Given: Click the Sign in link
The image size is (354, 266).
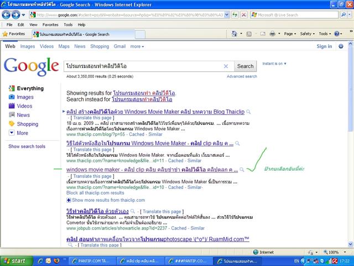Looking at the screenshot, I should click(x=324, y=47).
